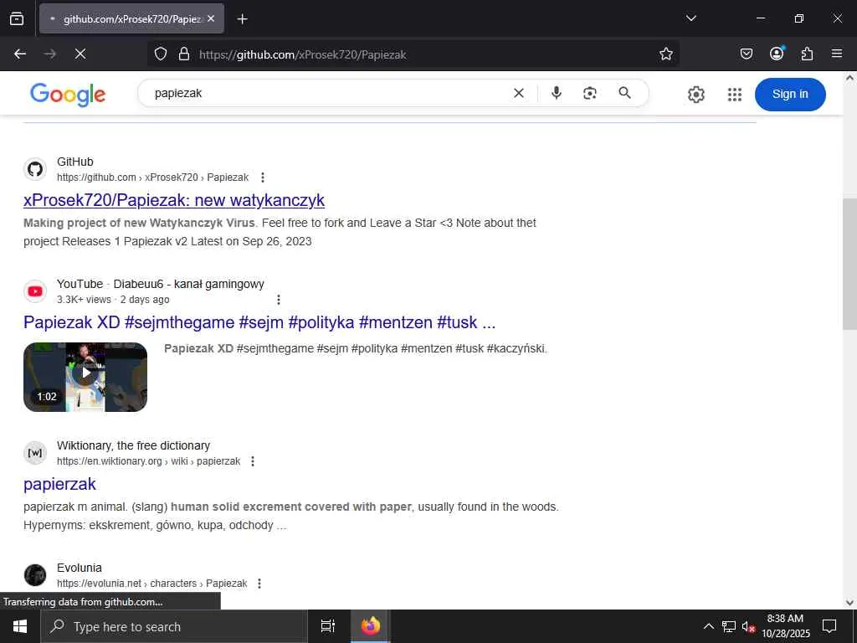This screenshot has width=857, height=643.
Task: Open the Extensions panel
Action: tap(807, 54)
